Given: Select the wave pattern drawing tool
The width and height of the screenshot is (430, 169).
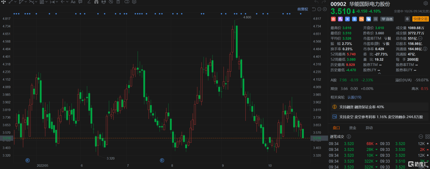Looking at the screenshot, I should coord(31,2).
